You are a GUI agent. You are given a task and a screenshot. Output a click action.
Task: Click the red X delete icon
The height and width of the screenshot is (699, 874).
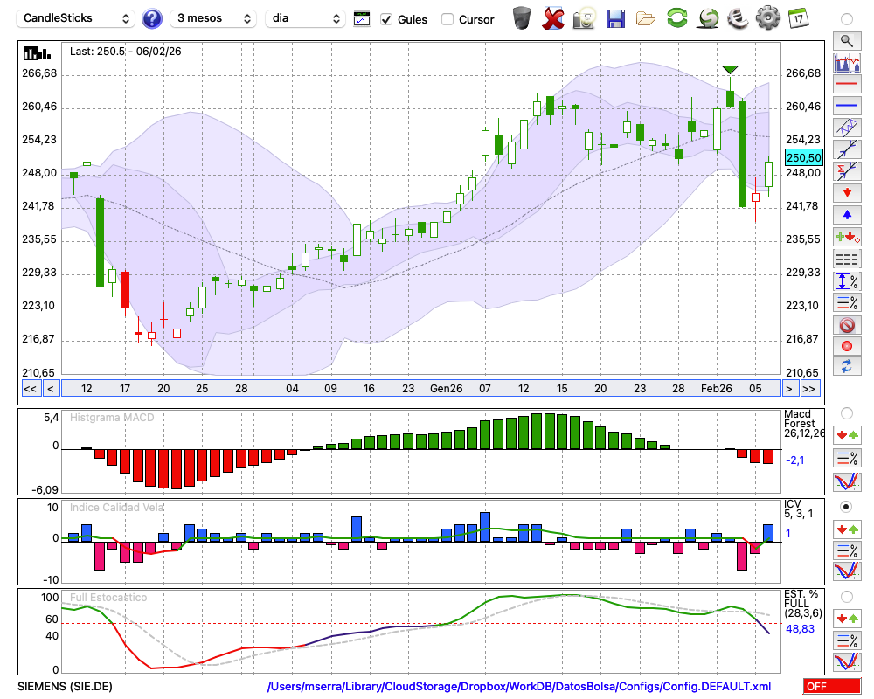[x=553, y=18]
